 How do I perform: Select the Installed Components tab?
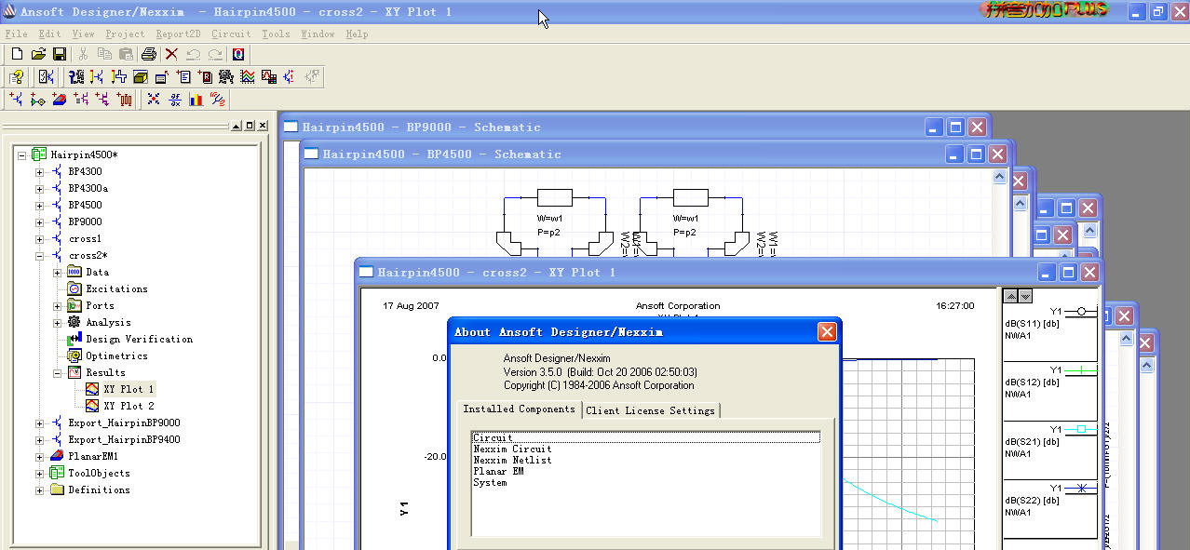point(520,409)
